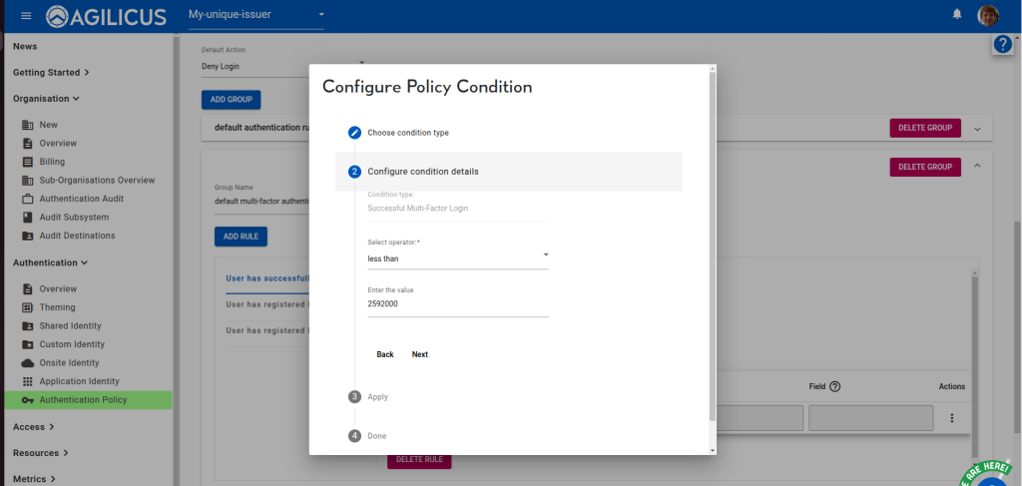Open the Select operator dropdown

pyautogui.click(x=458, y=258)
